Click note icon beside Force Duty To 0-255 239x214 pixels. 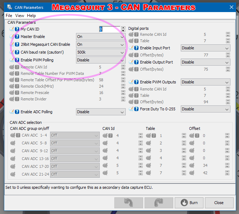click(131, 109)
